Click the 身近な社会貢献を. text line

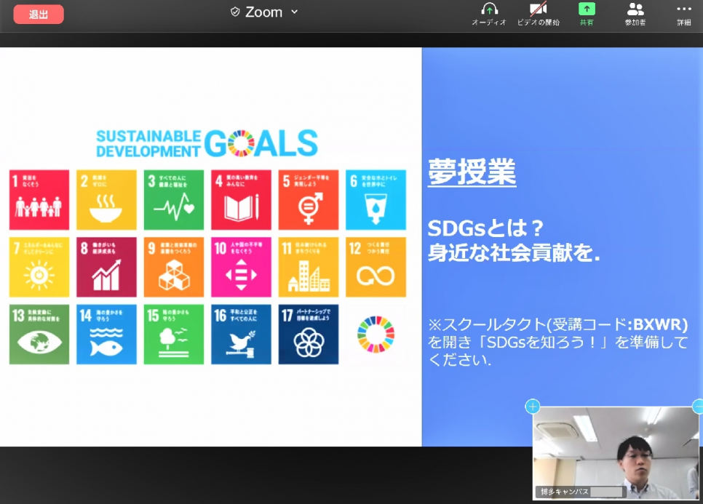point(514,252)
